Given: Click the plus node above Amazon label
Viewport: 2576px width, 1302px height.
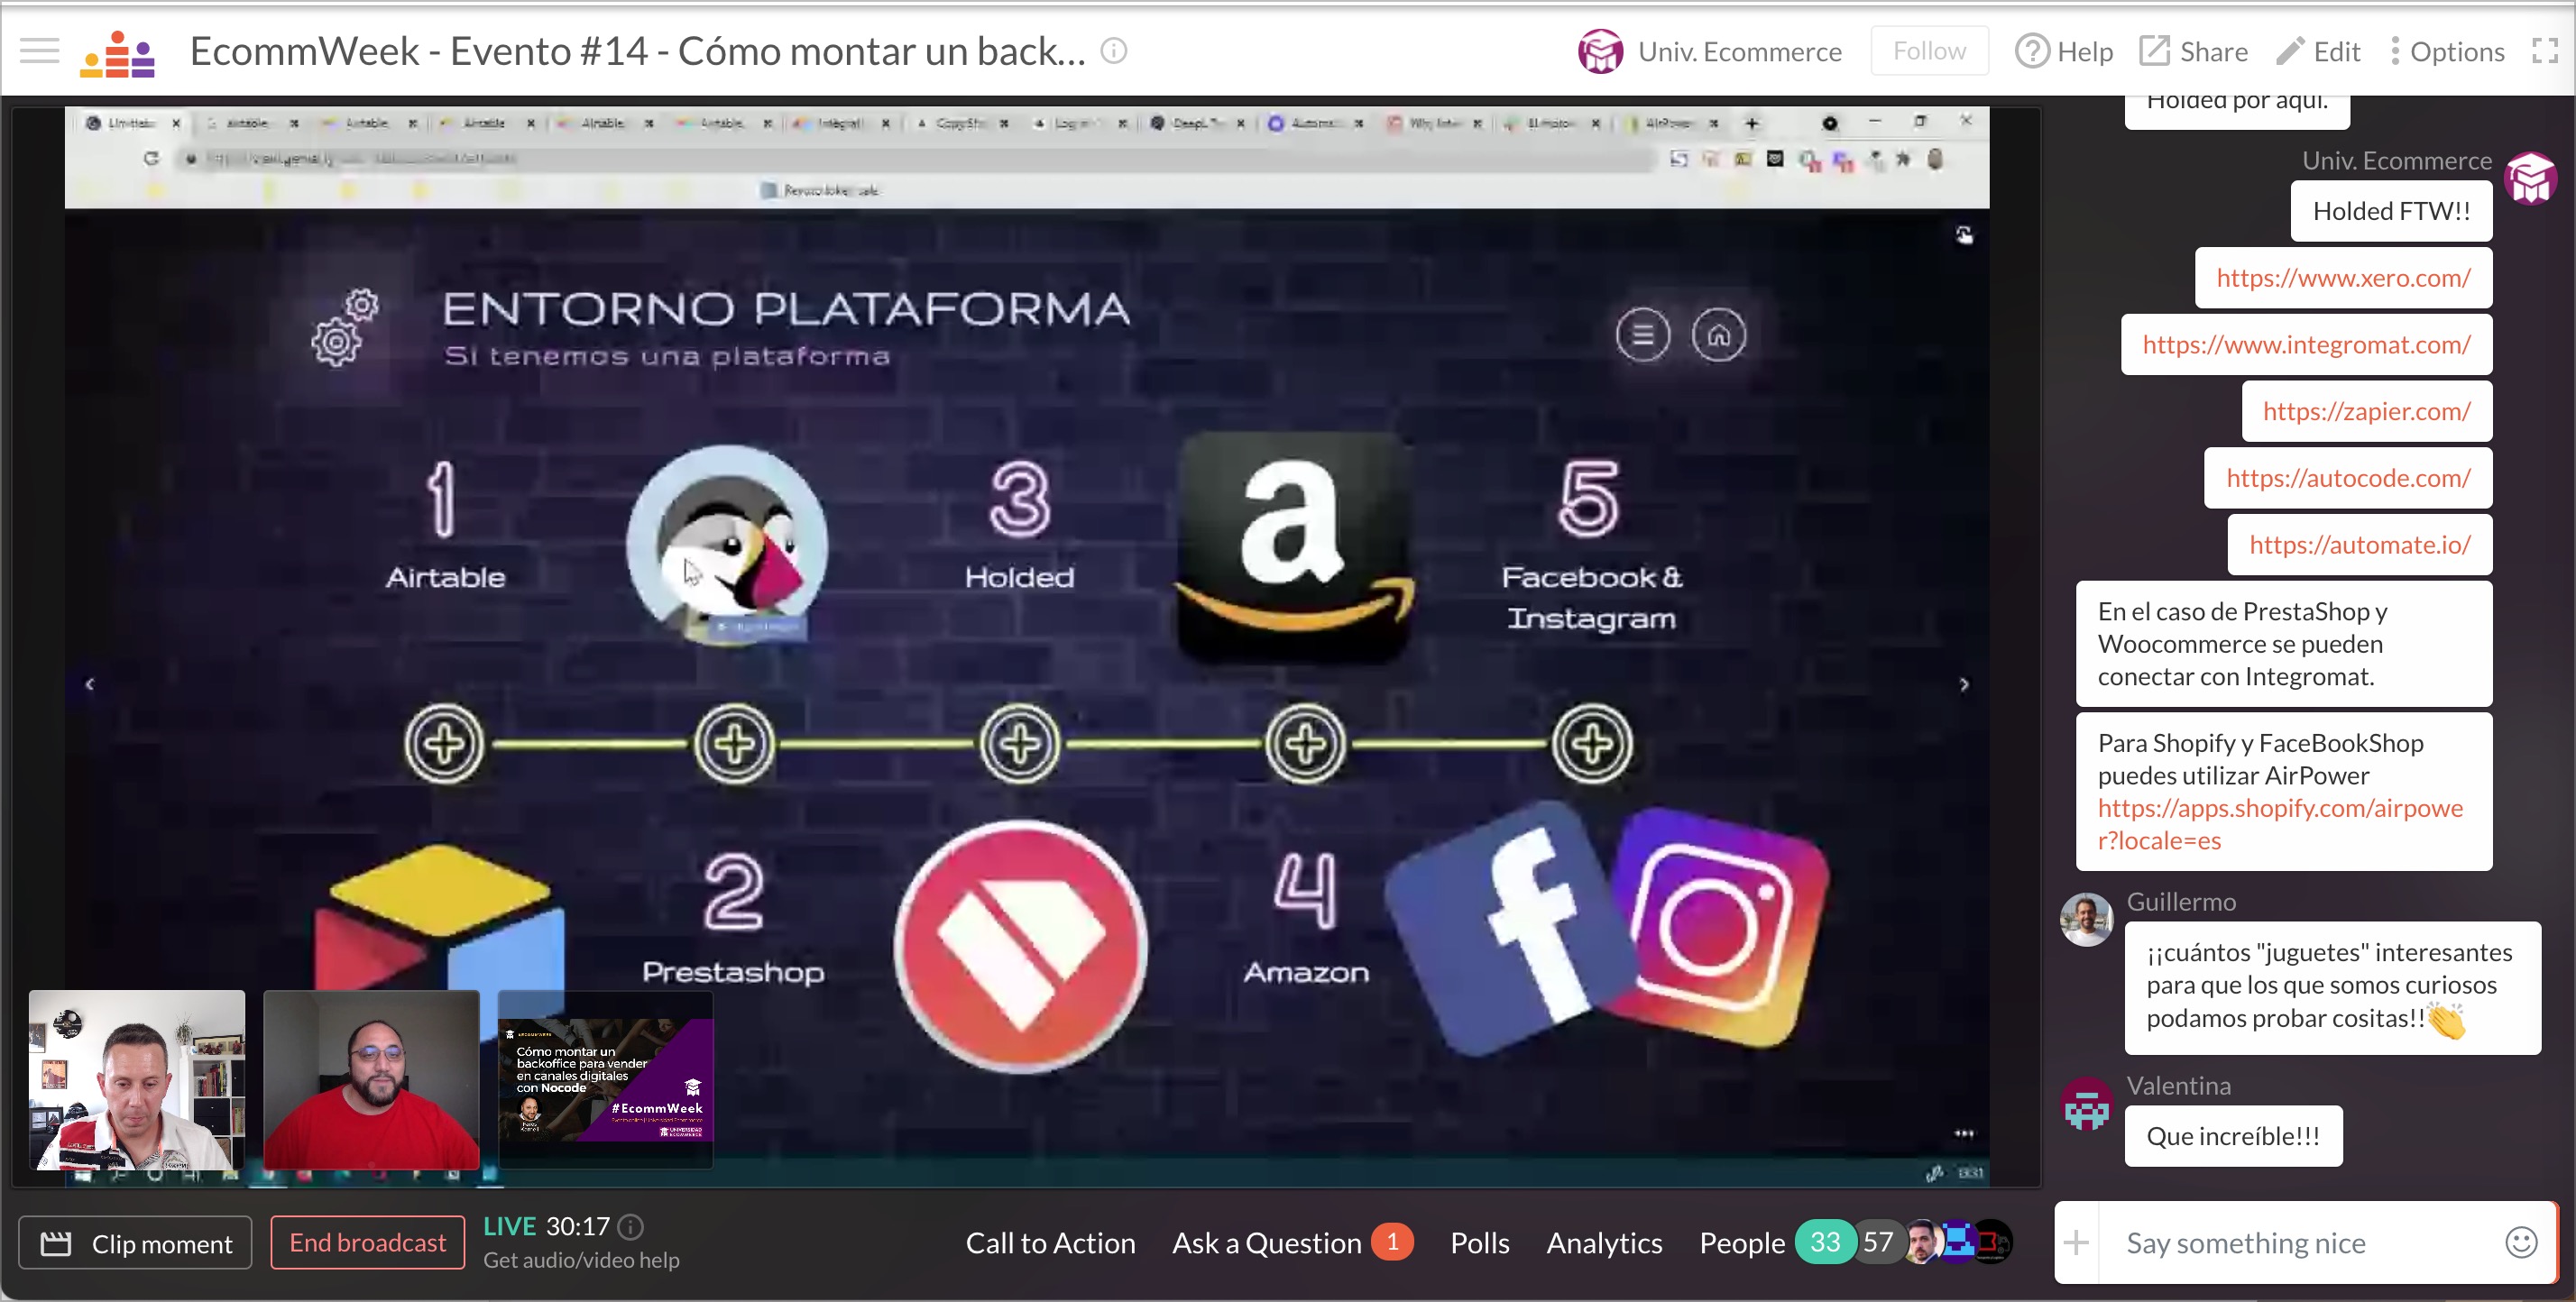Looking at the screenshot, I should point(1305,744).
